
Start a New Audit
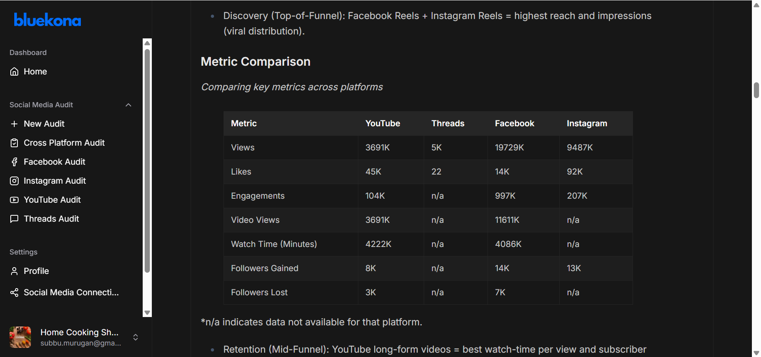tap(44, 124)
